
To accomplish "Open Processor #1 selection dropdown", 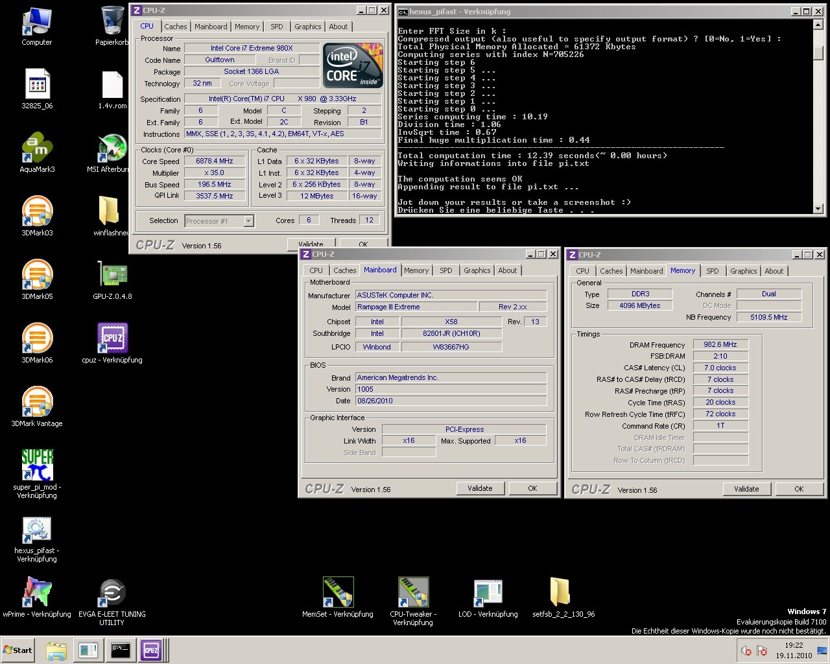I will tap(219, 221).
